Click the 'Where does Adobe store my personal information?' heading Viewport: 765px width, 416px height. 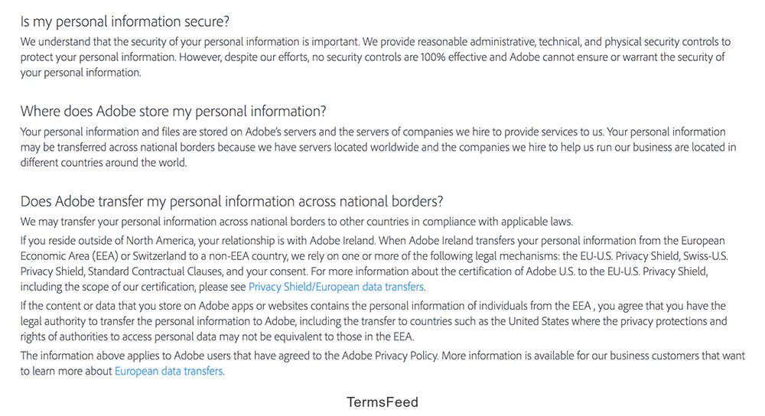pyautogui.click(x=174, y=112)
